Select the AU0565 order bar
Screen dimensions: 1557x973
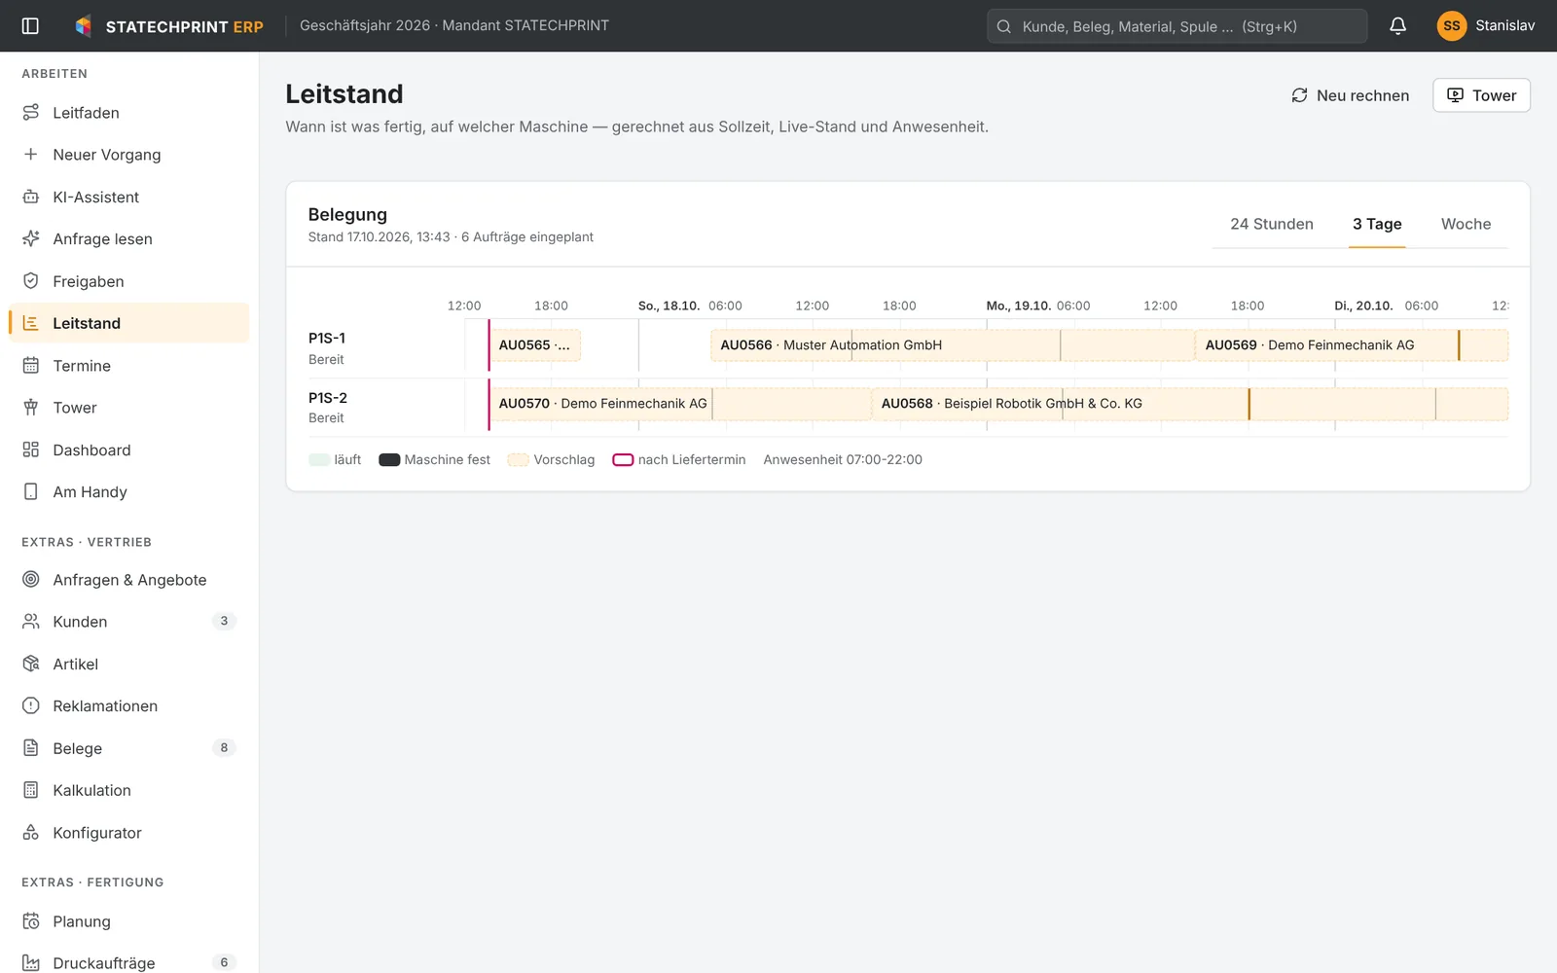[x=535, y=345]
